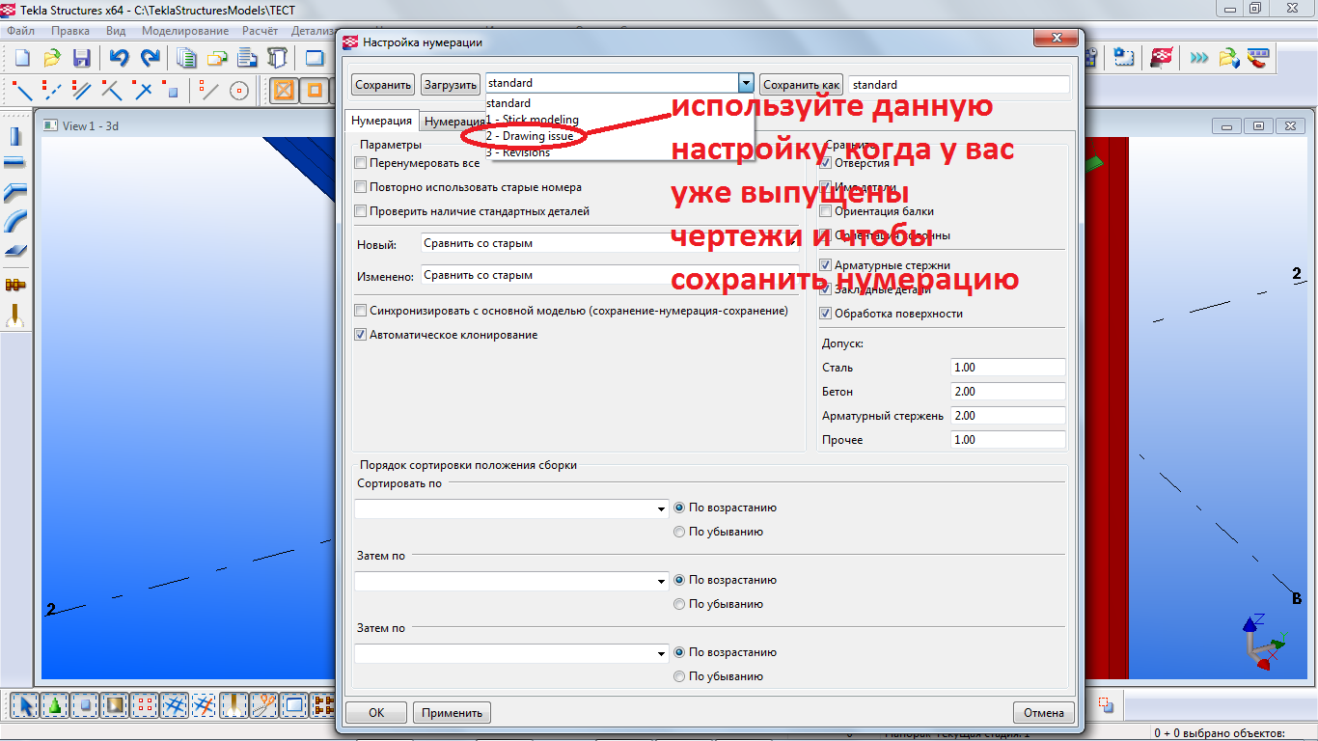This screenshot has width=1318, height=741.
Task: Click the Сталь tolerance input field
Action: [x=1006, y=368]
